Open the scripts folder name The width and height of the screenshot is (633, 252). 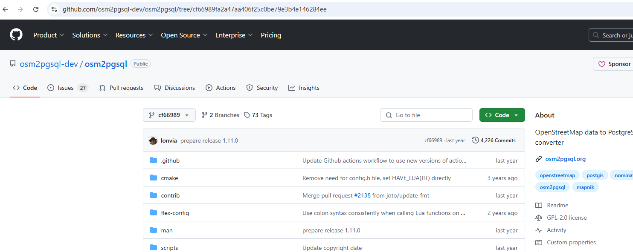pos(169,248)
